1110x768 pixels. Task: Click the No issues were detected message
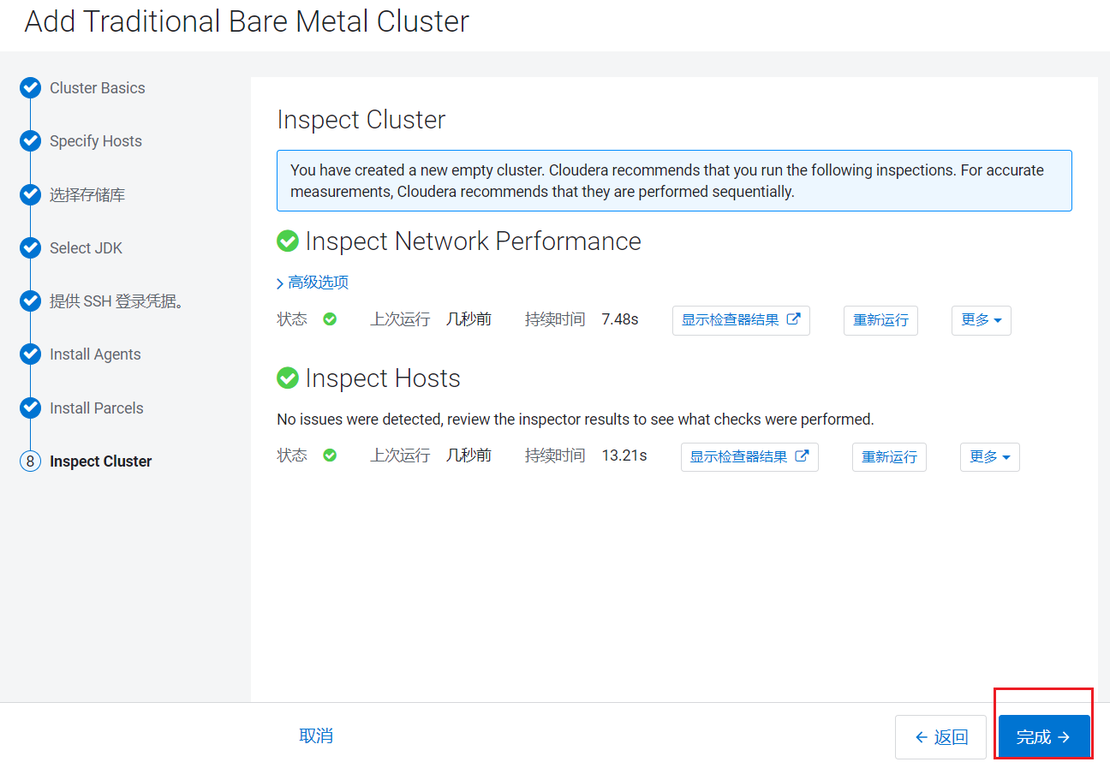[x=576, y=420]
